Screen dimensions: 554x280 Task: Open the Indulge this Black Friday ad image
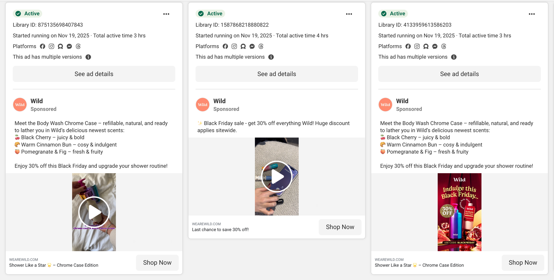pyautogui.click(x=459, y=212)
